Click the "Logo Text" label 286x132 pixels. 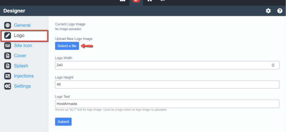pos(62,97)
